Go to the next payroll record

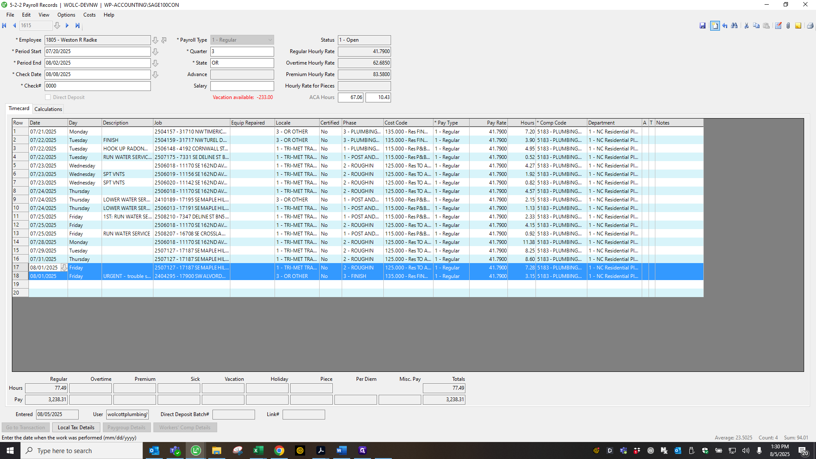pos(67,25)
